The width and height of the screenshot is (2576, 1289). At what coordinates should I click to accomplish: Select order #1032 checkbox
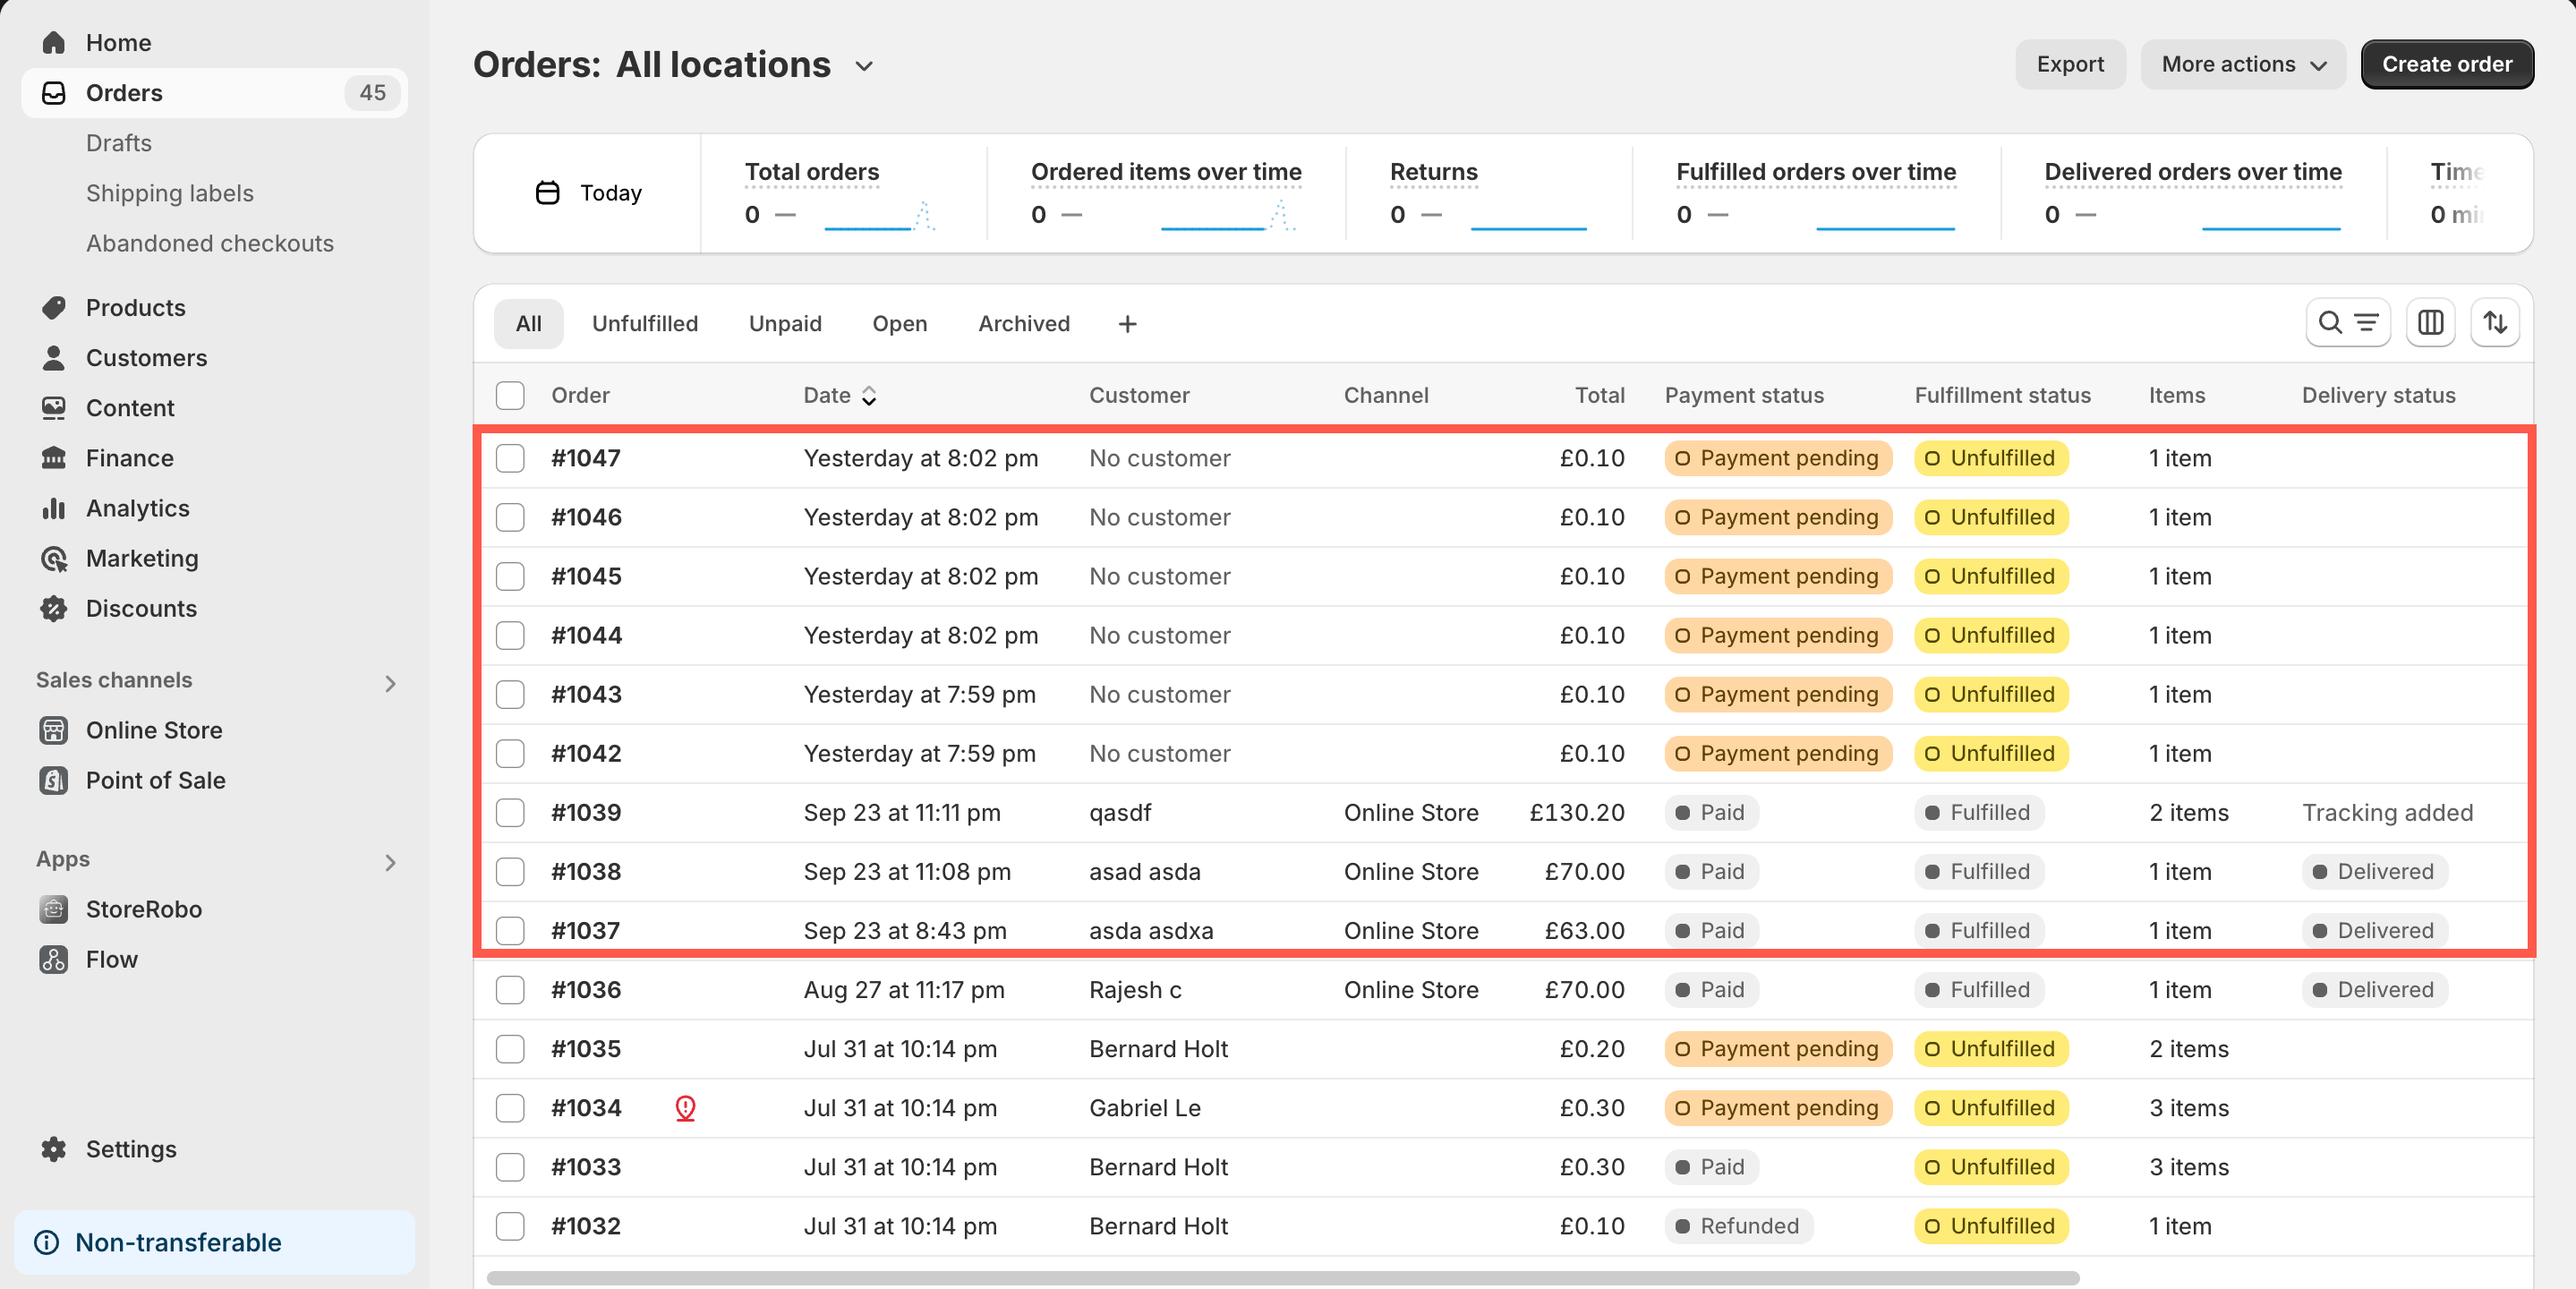coord(510,1225)
